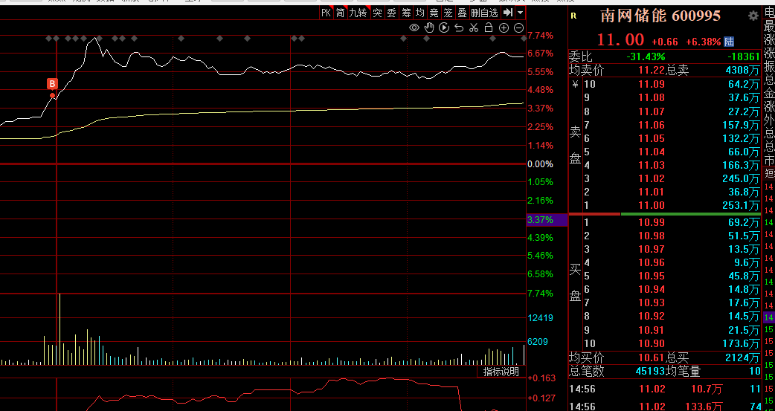Click the 总笔数 value 45193
This screenshot has width=775, height=411.
tap(650, 371)
